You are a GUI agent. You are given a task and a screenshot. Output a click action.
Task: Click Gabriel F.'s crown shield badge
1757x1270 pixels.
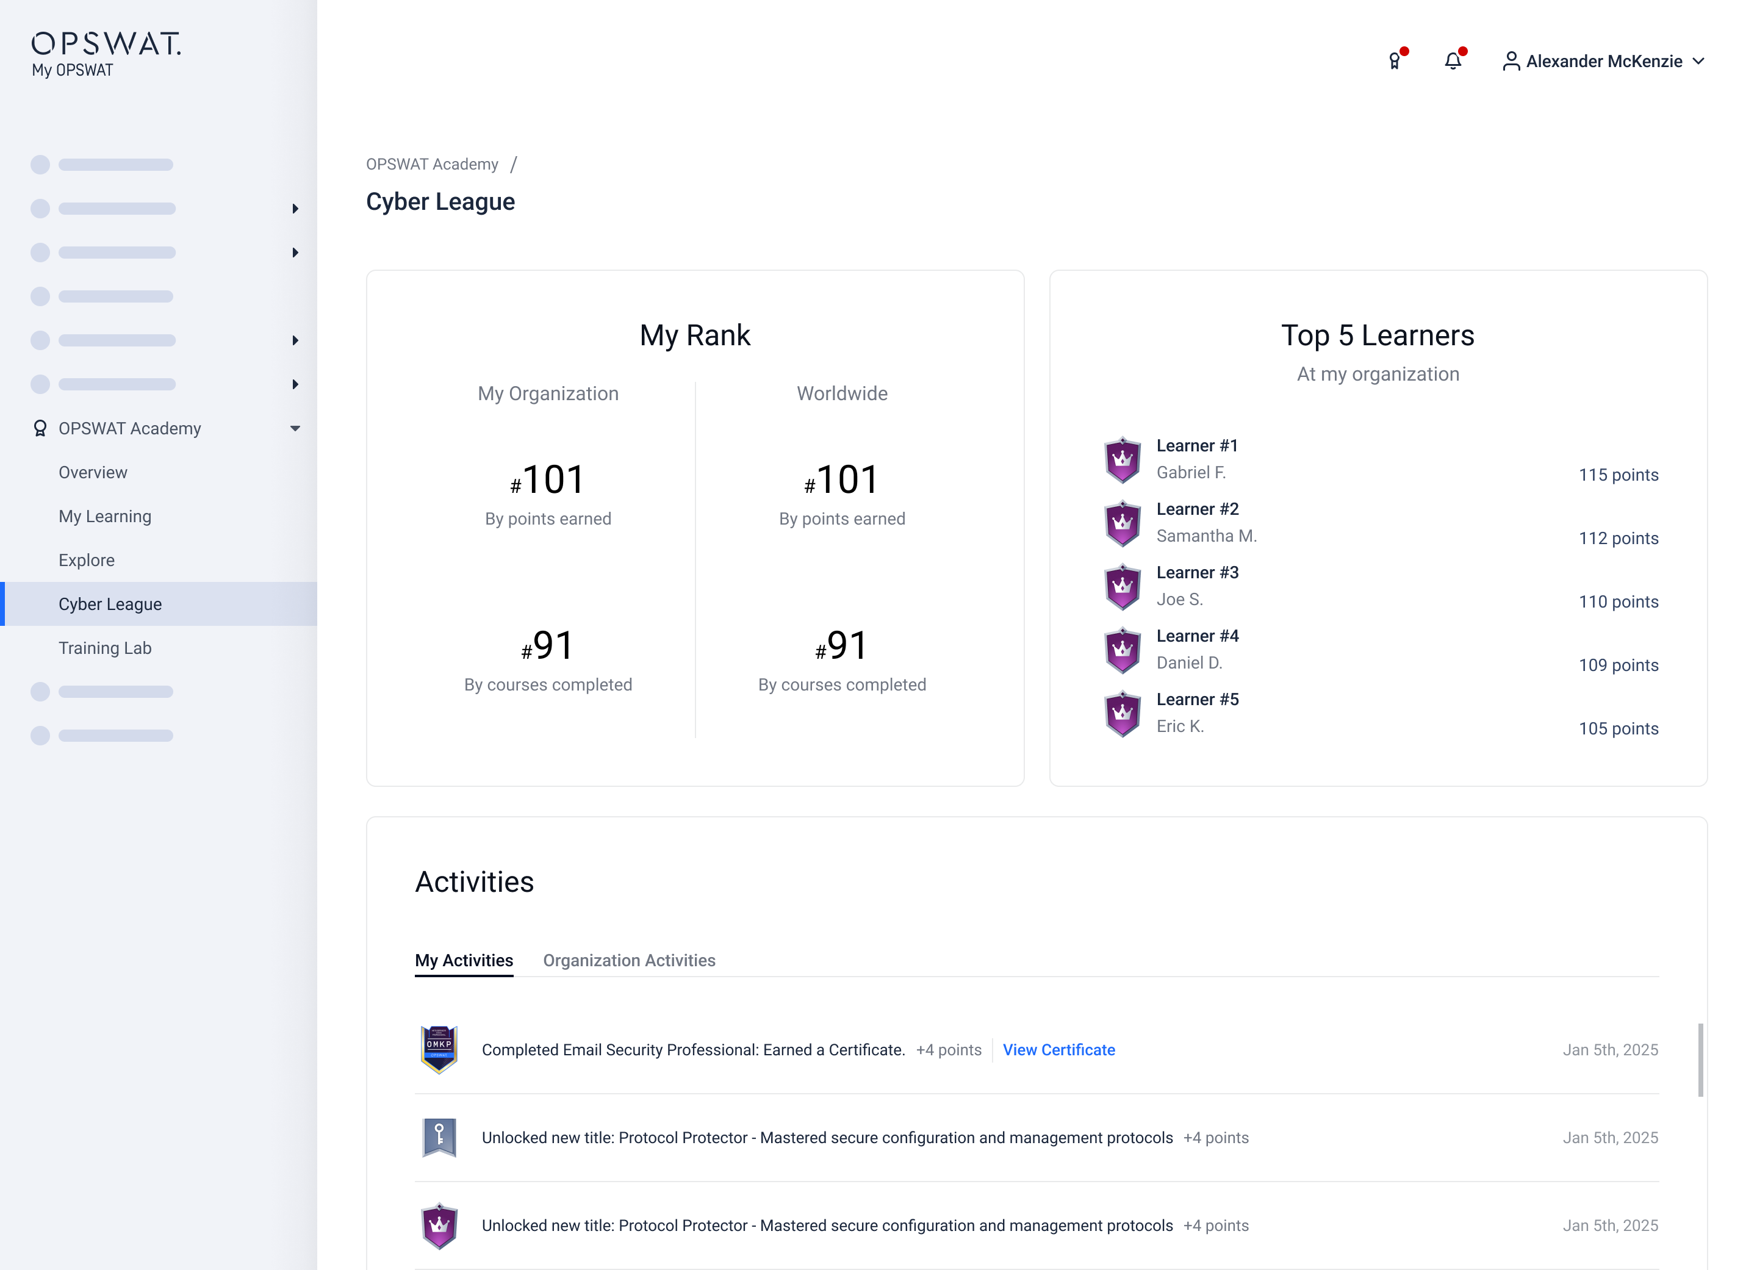tap(1122, 460)
